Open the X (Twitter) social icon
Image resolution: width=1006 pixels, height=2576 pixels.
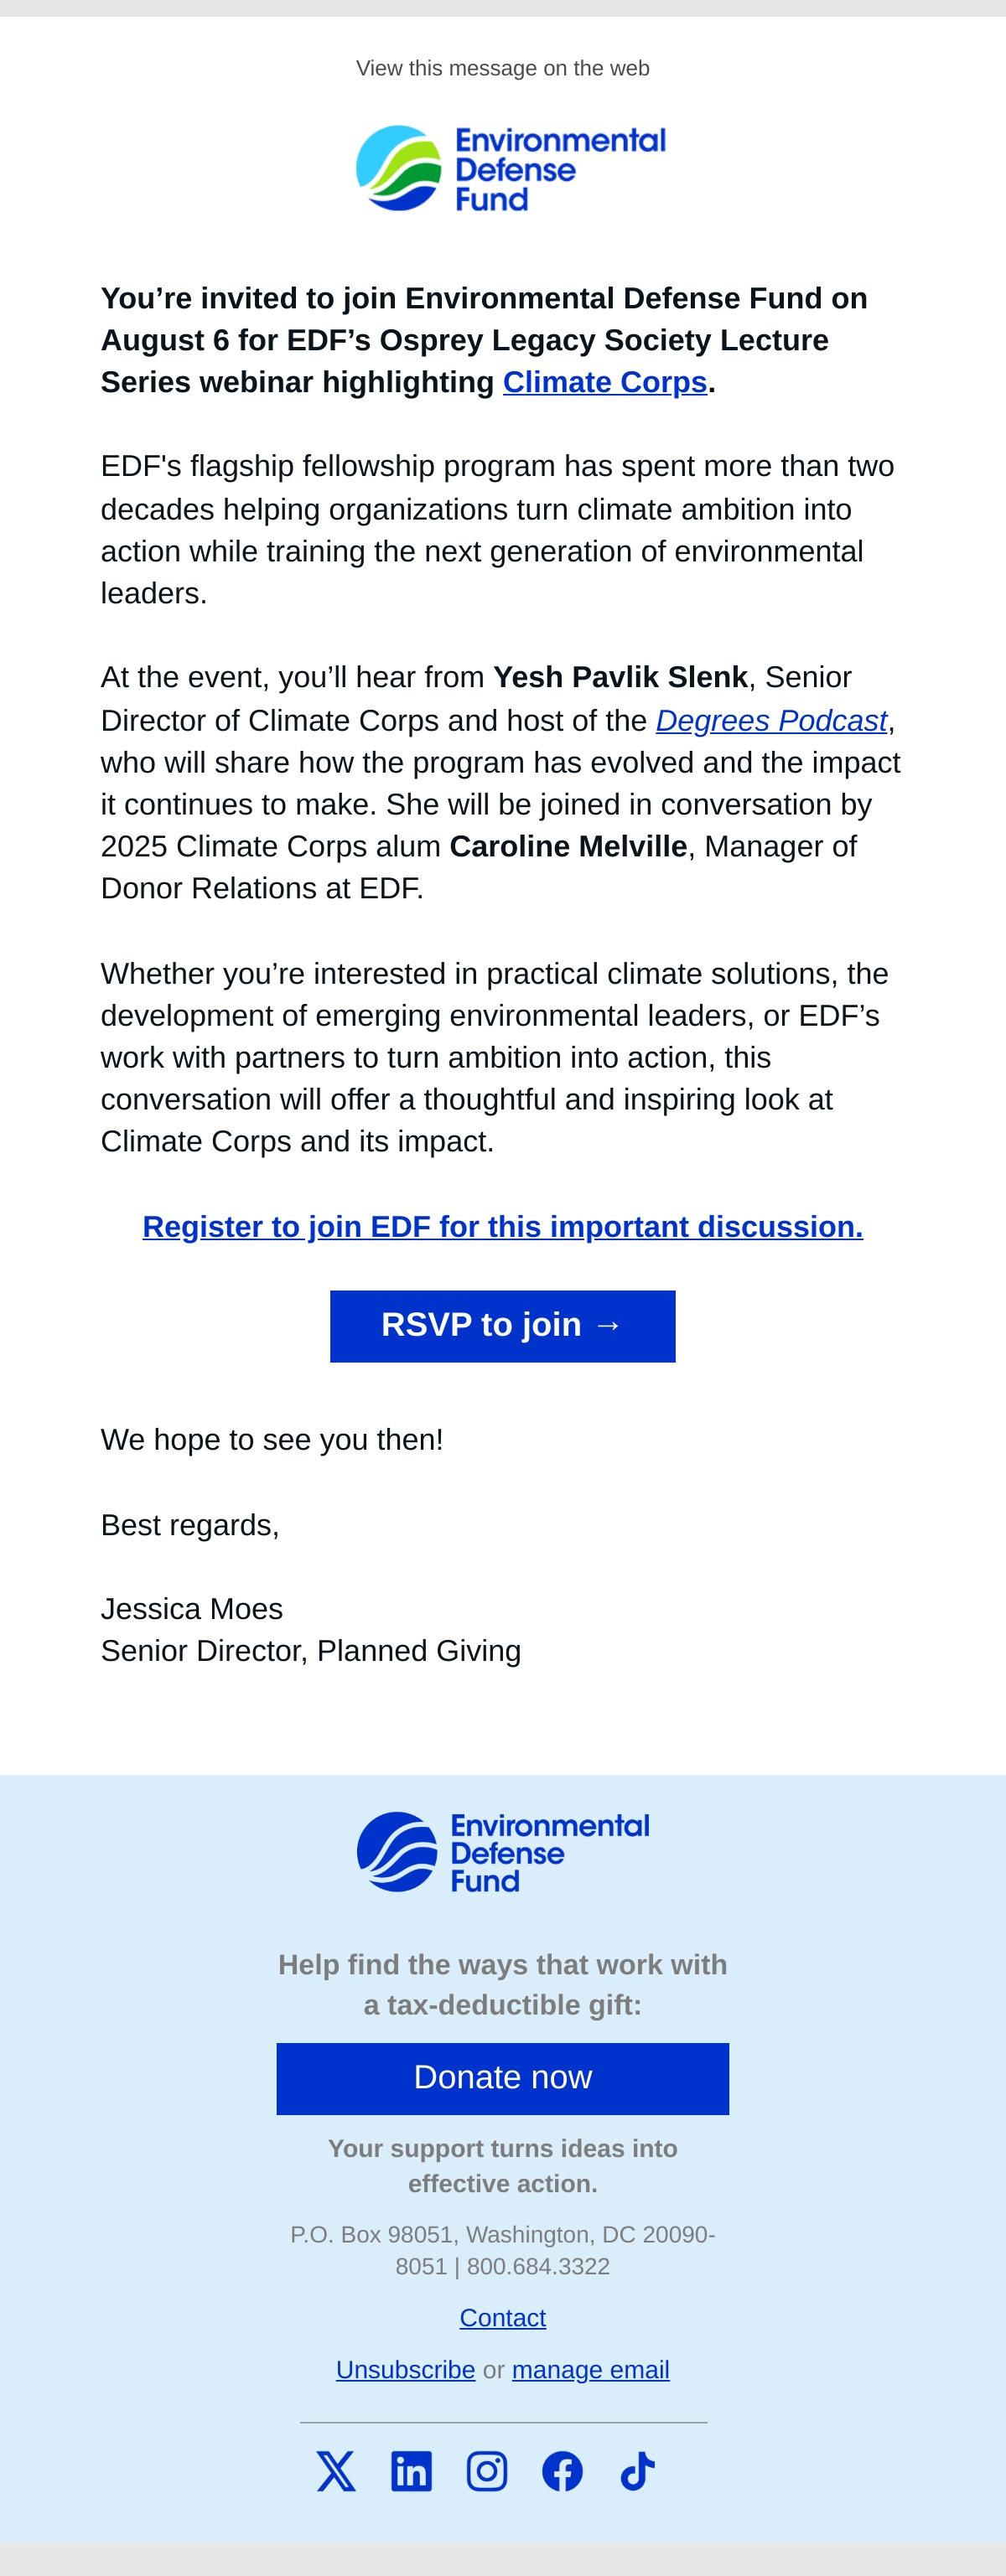(x=336, y=2471)
